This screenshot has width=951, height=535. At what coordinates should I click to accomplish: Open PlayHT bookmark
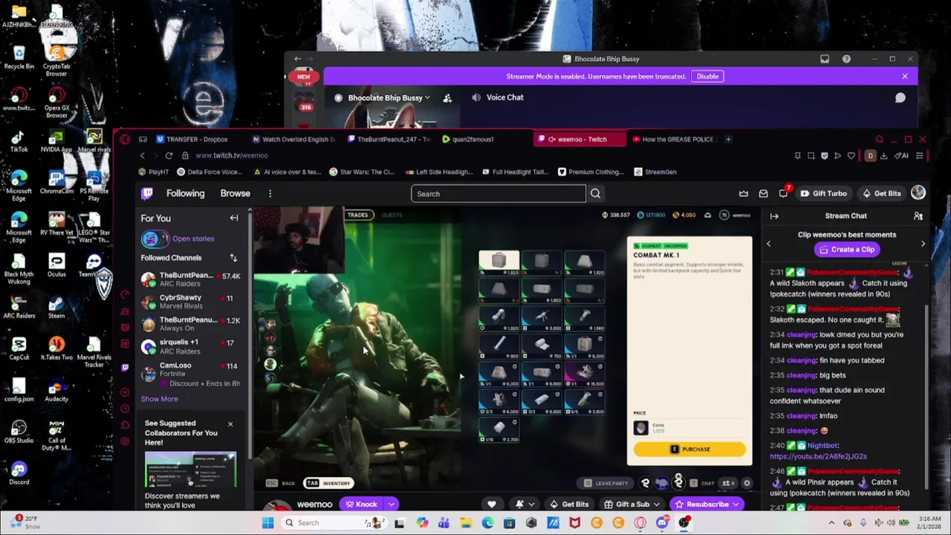[x=153, y=172]
